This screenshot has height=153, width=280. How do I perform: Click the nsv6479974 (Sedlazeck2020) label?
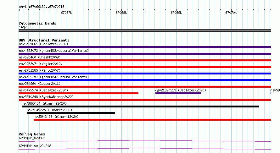point(43,90)
